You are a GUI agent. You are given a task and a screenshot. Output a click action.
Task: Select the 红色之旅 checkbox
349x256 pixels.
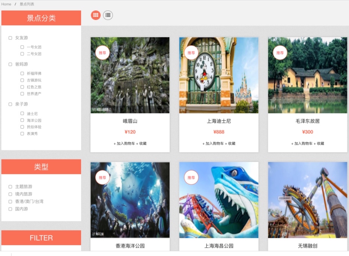point(22,87)
